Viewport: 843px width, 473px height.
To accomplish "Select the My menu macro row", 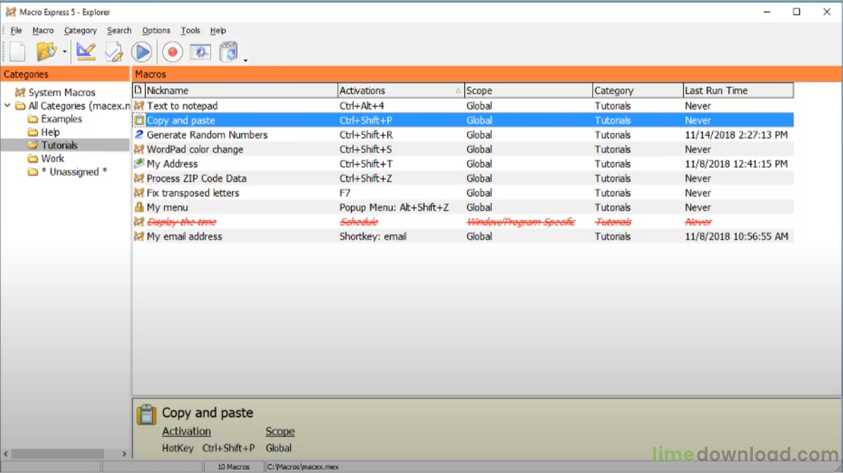I will tap(167, 208).
